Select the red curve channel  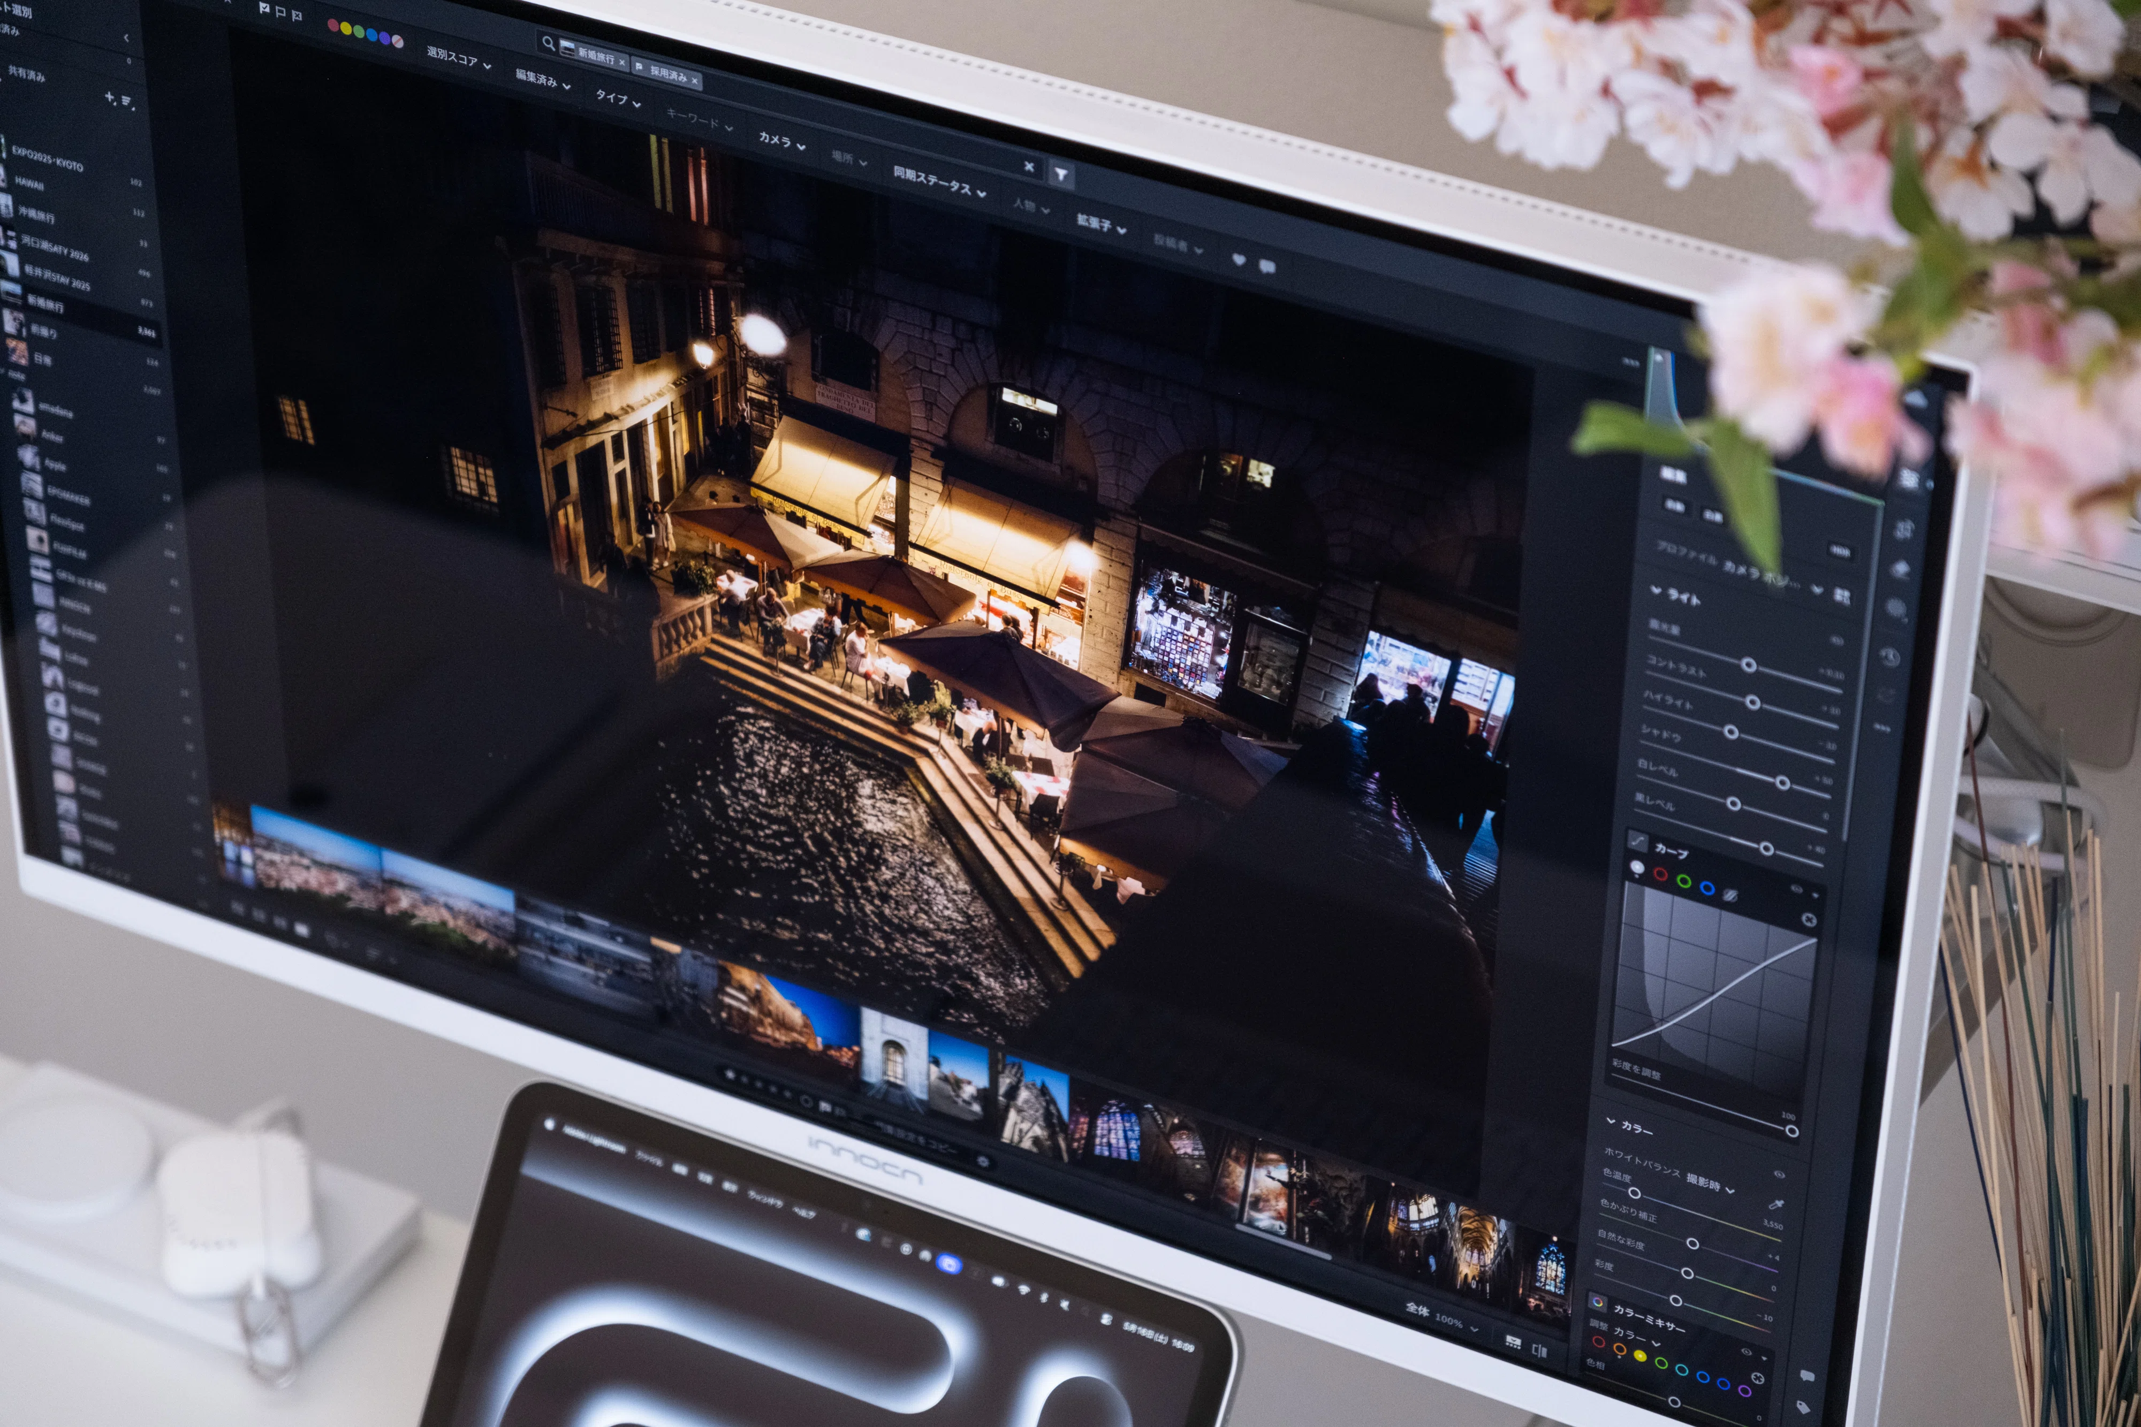(x=1660, y=875)
